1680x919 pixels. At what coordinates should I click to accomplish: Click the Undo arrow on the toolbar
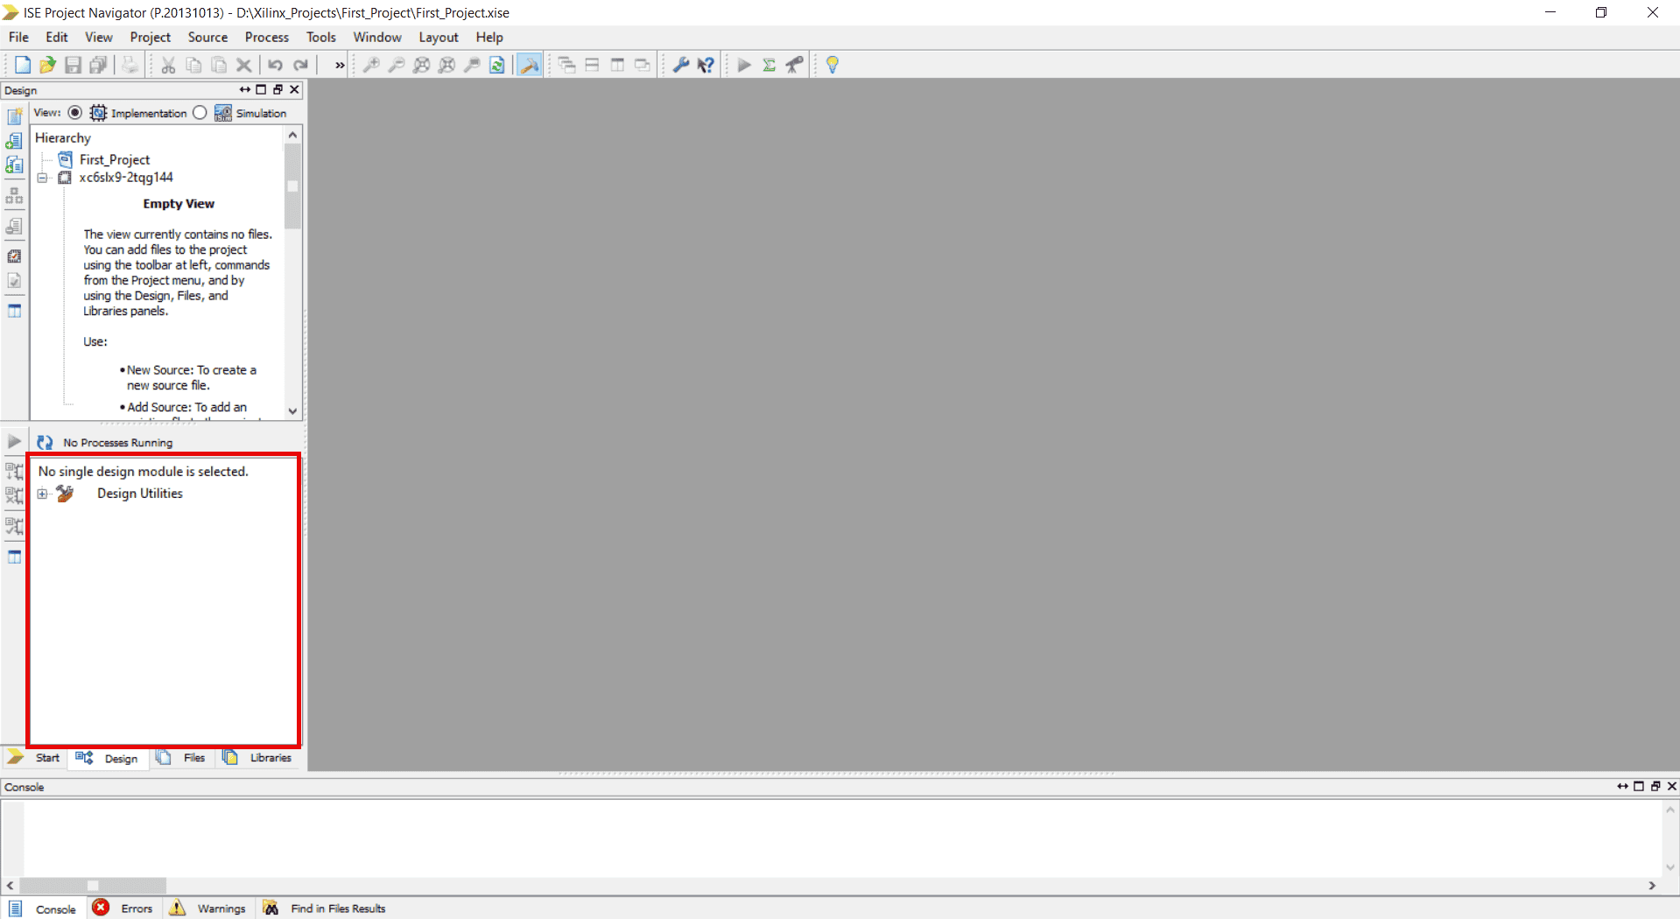click(275, 65)
